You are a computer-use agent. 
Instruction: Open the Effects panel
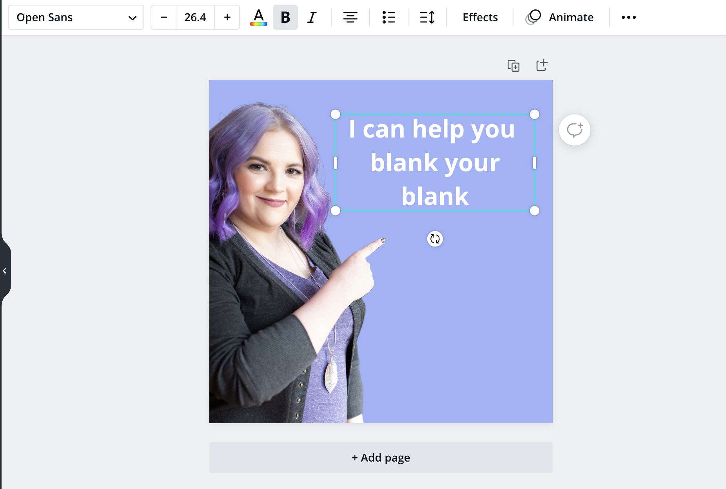(480, 17)
